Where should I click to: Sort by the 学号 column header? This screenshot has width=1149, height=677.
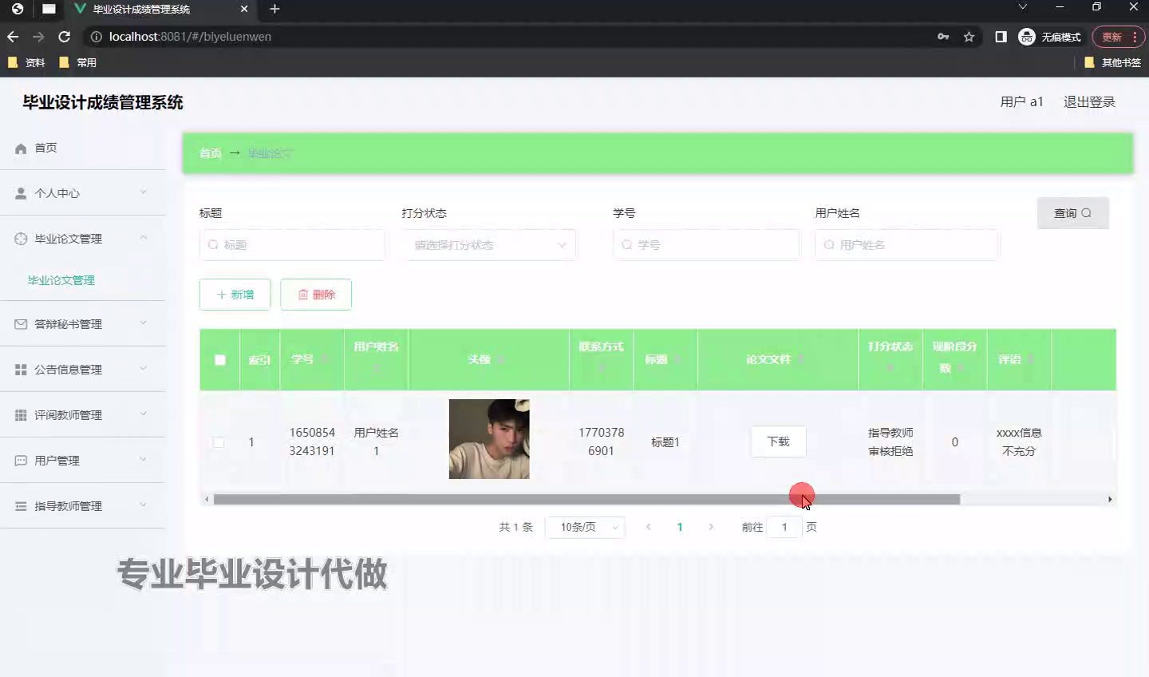(x=312, y=360)
